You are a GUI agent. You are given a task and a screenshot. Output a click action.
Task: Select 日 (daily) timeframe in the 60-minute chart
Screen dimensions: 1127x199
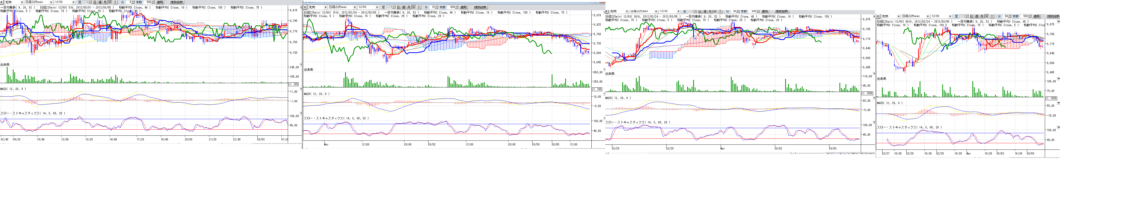tap(971, 16)
